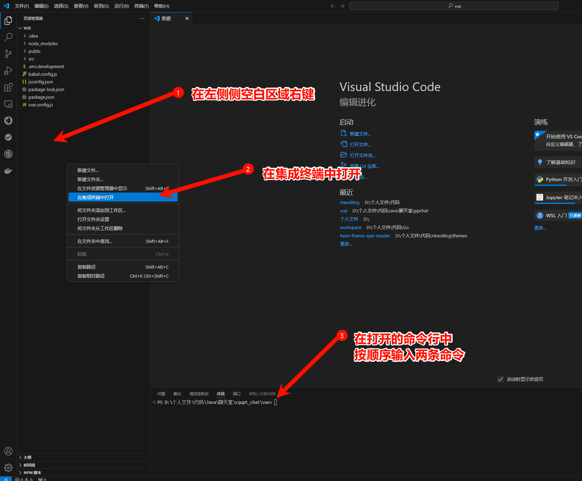Open the Remote Explorer view
Image resolution: width=582 pixels, height=481 pixels.
(8, 104)
